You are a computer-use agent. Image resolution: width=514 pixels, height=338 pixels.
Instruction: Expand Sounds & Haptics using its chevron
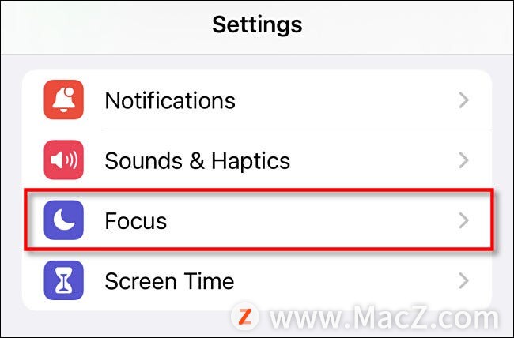tap(463, 160)
